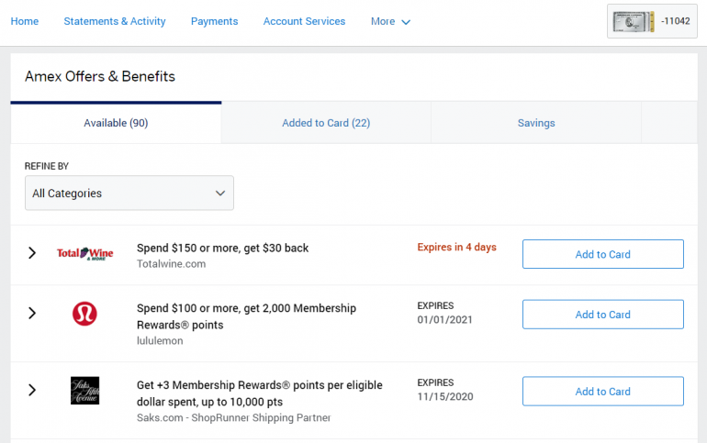The image size is (707, 443).
Task: Expand the lululemon offer chevron
Action: (x=32, y=314)
